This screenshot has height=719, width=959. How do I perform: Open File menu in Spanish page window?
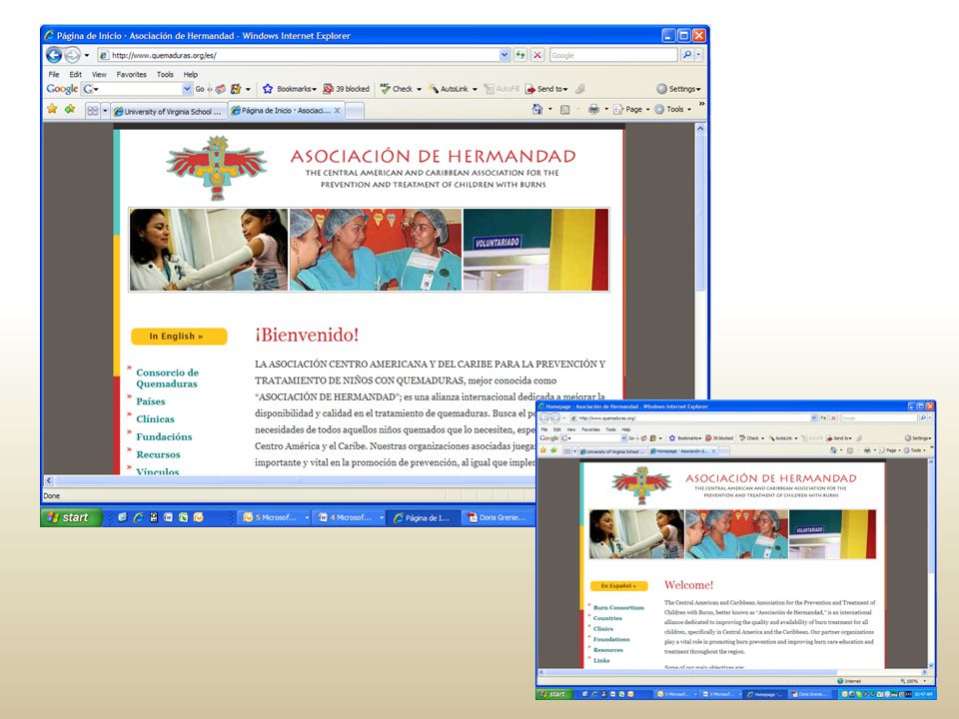[54, 74]
